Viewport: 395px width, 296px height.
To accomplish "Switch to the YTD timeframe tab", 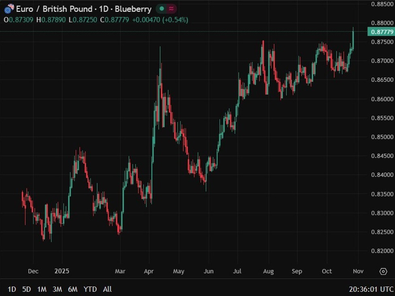I will 90,290.
